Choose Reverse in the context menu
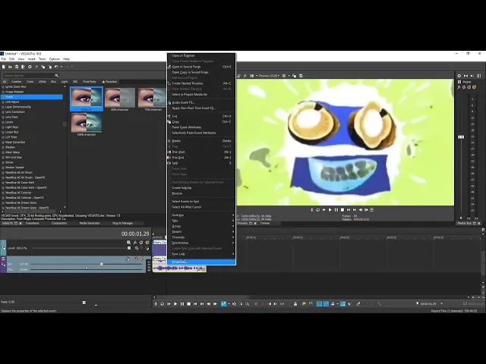Viewport: 486px width, 364px height. click(x=200, y=193)
